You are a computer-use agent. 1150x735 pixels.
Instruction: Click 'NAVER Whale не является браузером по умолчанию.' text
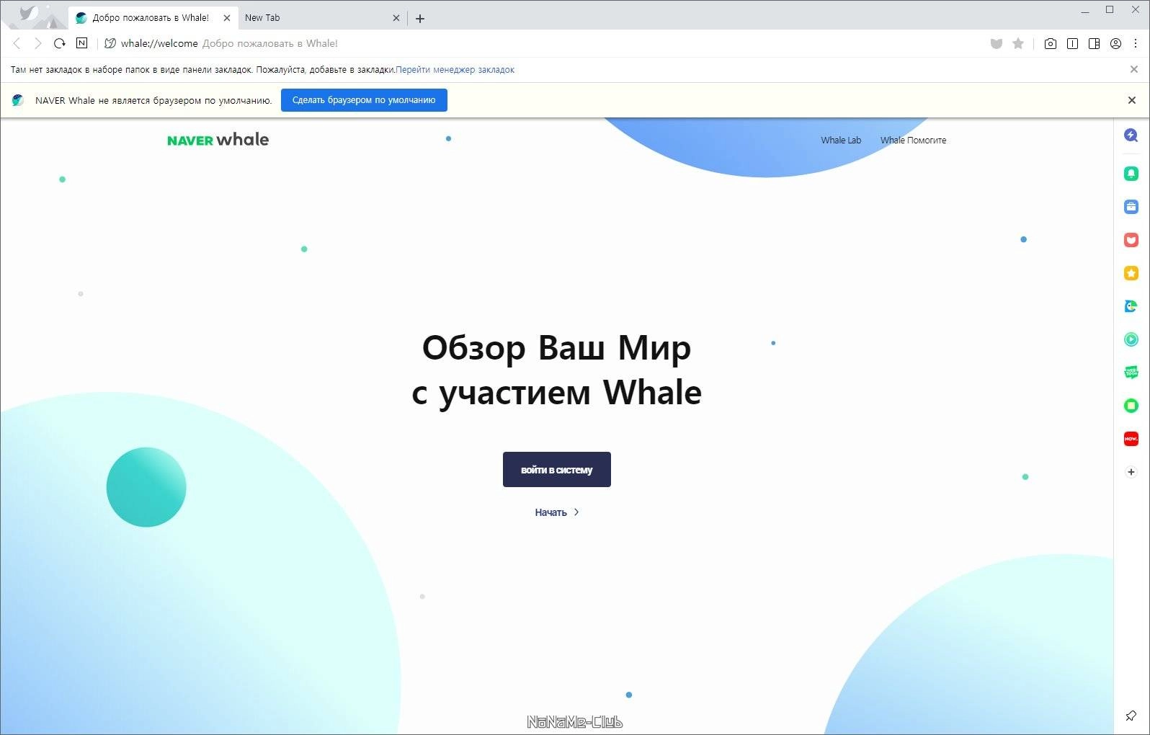click(153, 101)
